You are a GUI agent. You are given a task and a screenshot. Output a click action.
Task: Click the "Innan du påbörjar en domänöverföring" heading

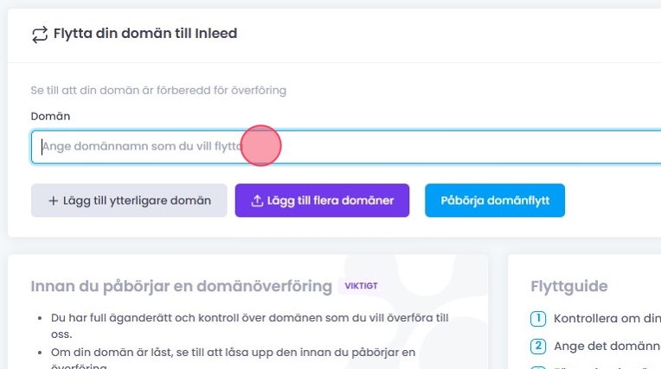pyautogui.click(x=181, y=286)
